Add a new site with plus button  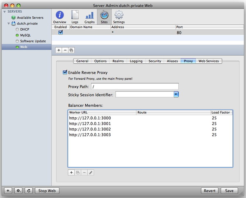59,50
